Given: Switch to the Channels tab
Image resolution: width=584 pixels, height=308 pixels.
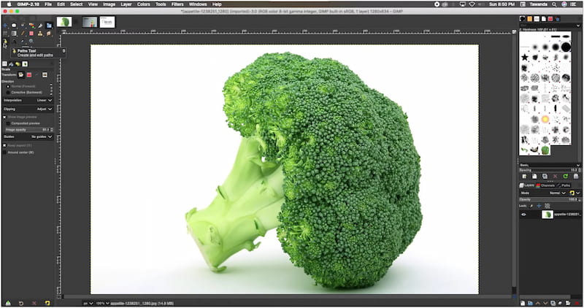Looking at the screenshot, I should [x=546, y=185].
